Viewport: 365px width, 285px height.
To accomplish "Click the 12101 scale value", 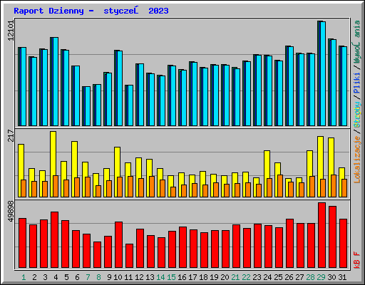I will tap(11, 31).
